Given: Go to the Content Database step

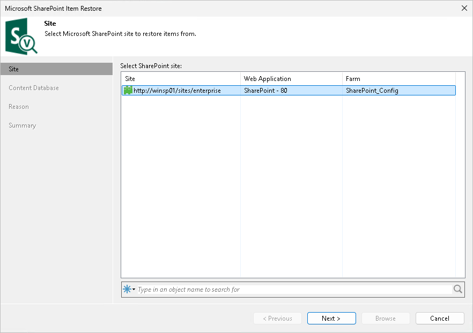Looking at the screenshot, I should [34, 88].
